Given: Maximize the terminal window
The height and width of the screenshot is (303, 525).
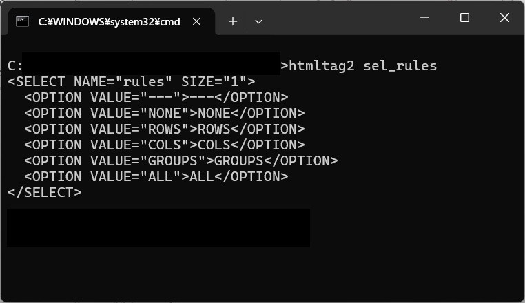Looking at the screenshot, I should coord(464,18).
